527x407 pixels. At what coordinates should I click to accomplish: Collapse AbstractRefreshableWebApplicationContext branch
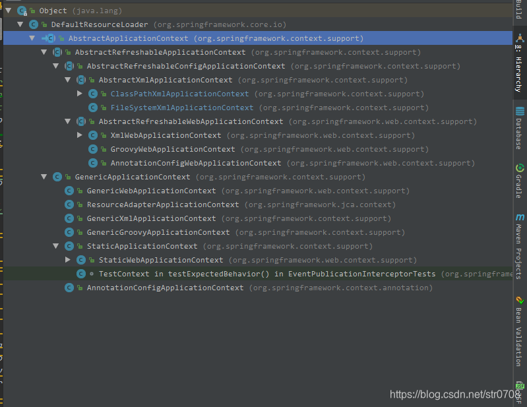click(x=68, y=121)
